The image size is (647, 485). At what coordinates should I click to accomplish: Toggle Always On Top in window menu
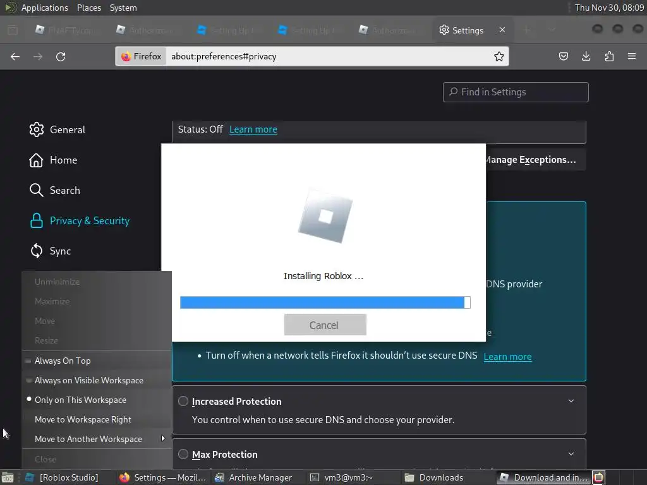(97, 361)
